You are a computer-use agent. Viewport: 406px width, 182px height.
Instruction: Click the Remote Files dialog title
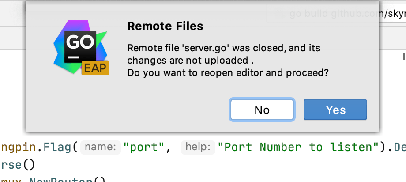165,26
